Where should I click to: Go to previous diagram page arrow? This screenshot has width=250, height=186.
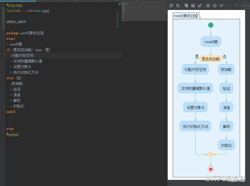coord(229,5)
